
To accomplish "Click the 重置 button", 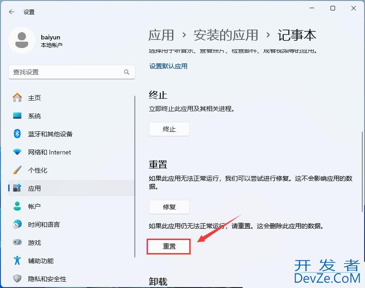I will pyautogui.click(x=169, y=246).
